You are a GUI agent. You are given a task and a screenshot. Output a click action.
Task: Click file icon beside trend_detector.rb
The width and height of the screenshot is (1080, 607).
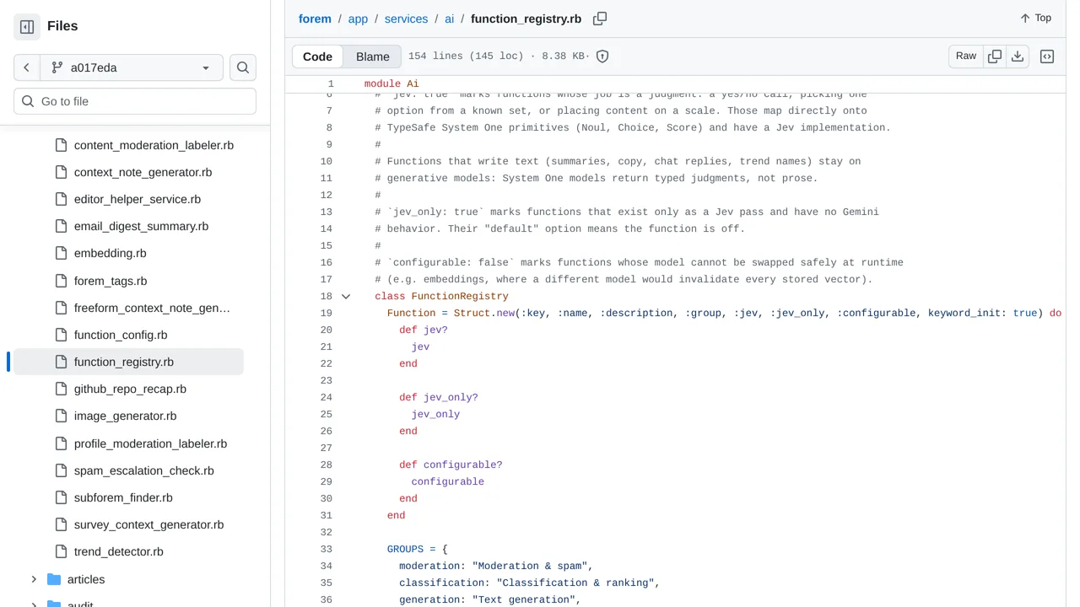point(61,551)
